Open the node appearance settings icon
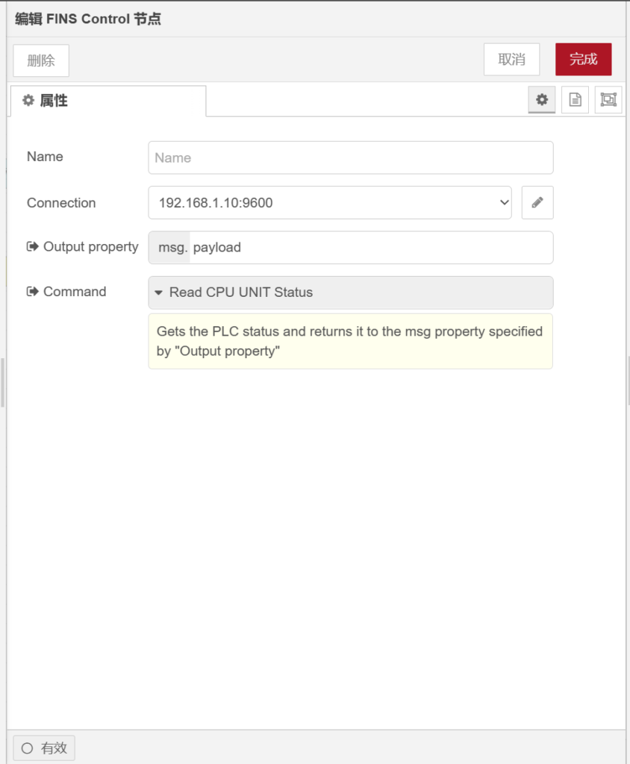This screenshot has width=630, height=764. tap(608, 100)
